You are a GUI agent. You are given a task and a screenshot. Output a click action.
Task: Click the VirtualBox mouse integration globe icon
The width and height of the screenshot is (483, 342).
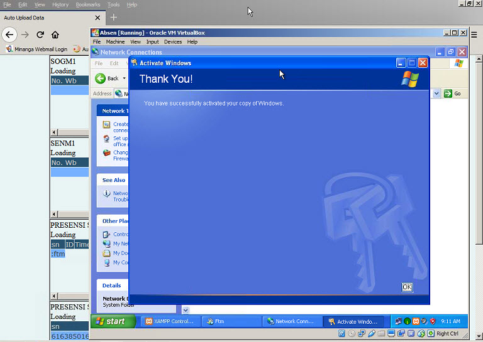click(x=421, y=333)
